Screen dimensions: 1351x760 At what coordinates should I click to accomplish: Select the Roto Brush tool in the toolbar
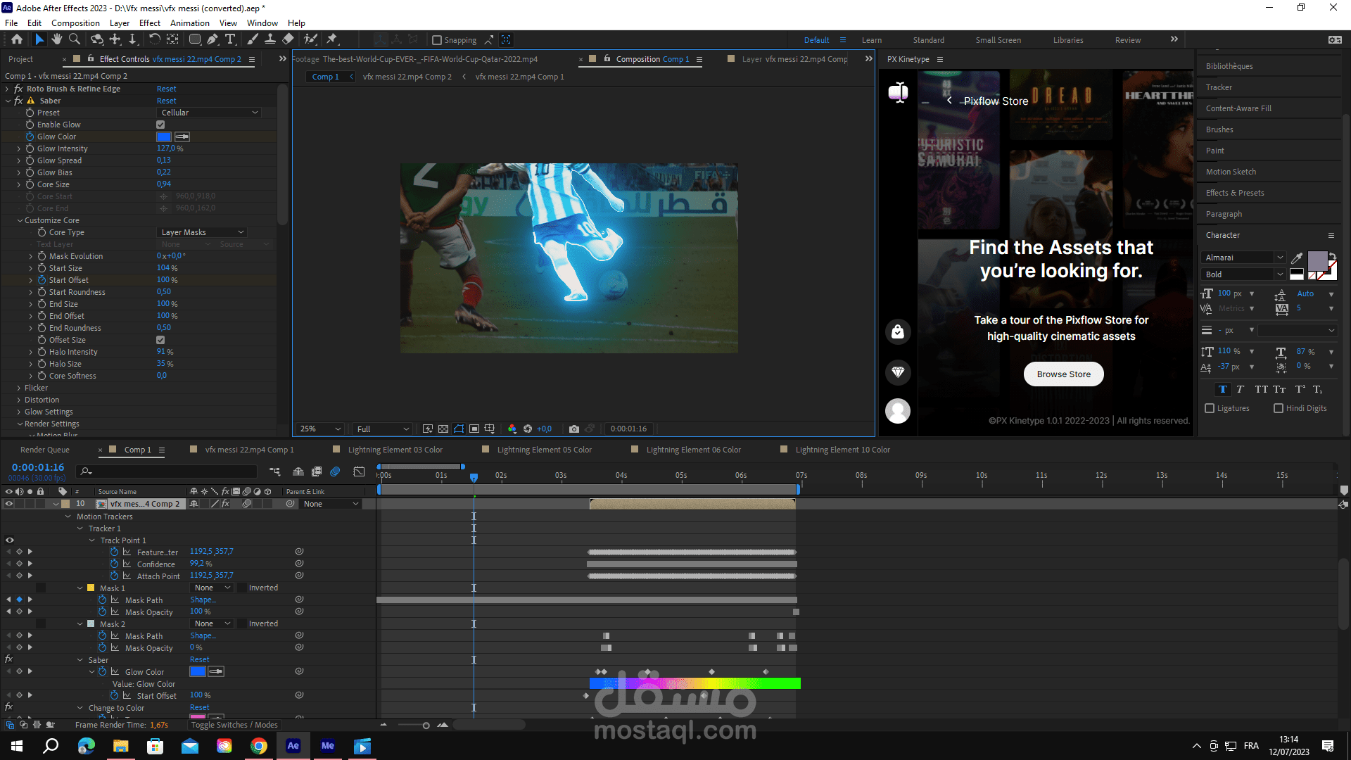[310, 39]
